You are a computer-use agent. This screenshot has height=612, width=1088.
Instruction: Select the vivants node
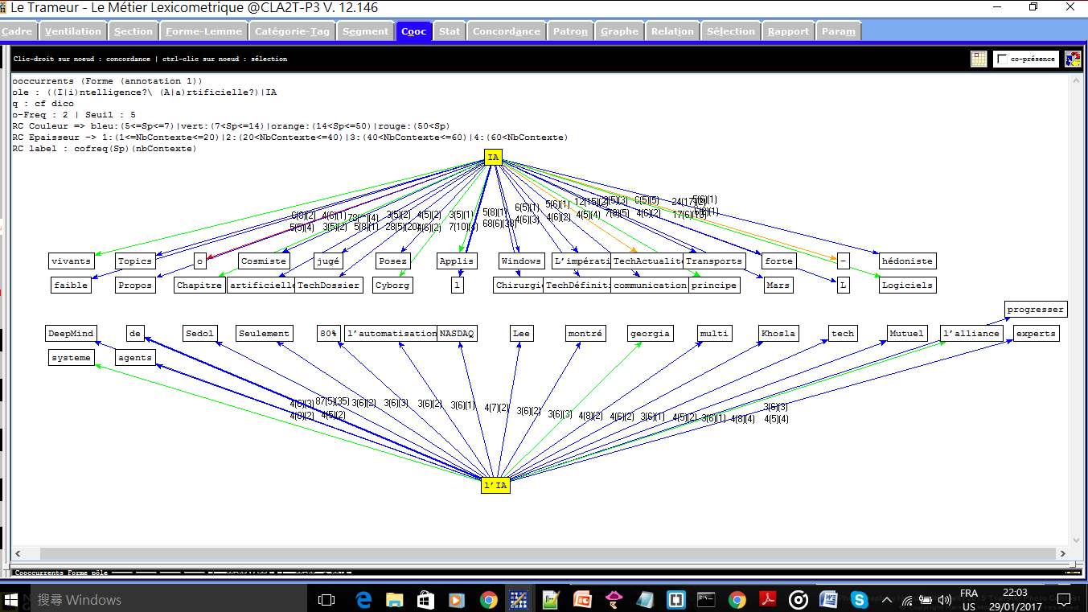[71, 261]
